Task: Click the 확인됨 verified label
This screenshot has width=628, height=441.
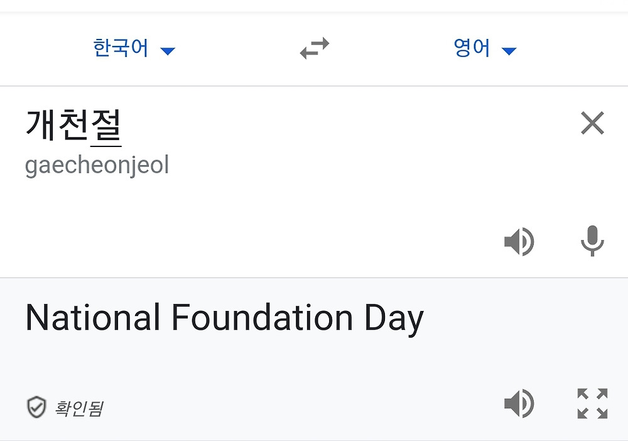Action: 79,409
